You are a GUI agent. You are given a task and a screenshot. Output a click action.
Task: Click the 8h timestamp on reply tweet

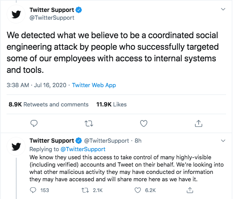[138, 141]
